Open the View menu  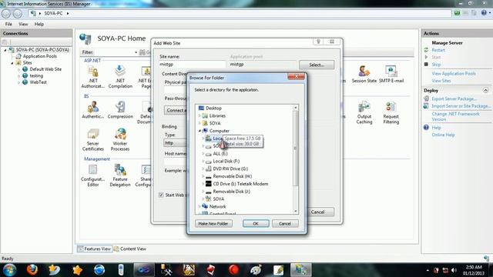click(x=23, y=24)
